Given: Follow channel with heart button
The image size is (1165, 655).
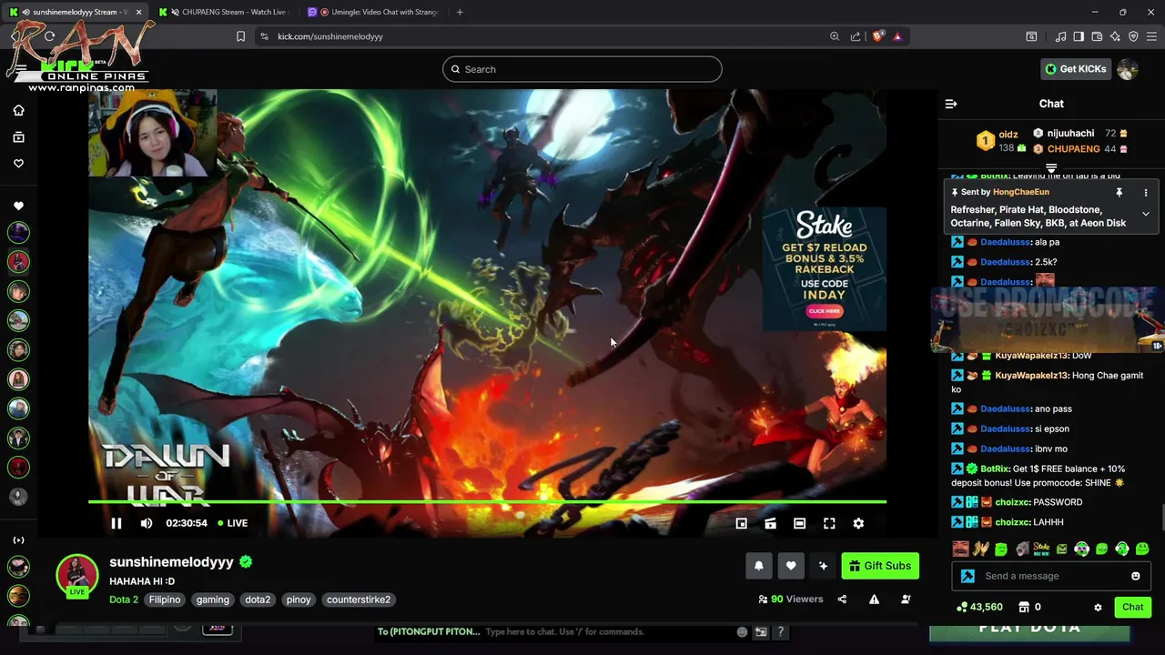Looking at the screenshot, I should point(791,566).
